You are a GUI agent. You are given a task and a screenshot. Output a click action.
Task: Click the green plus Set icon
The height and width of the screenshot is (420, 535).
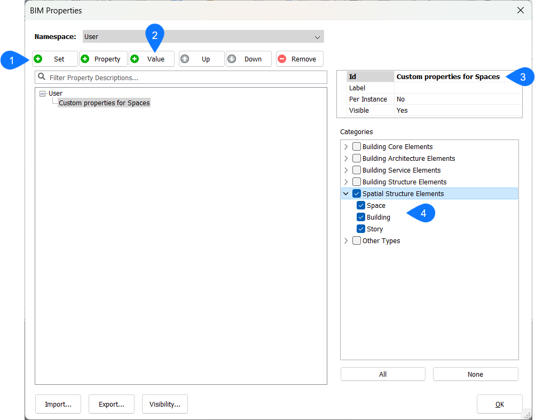click(x=38, y=59)
